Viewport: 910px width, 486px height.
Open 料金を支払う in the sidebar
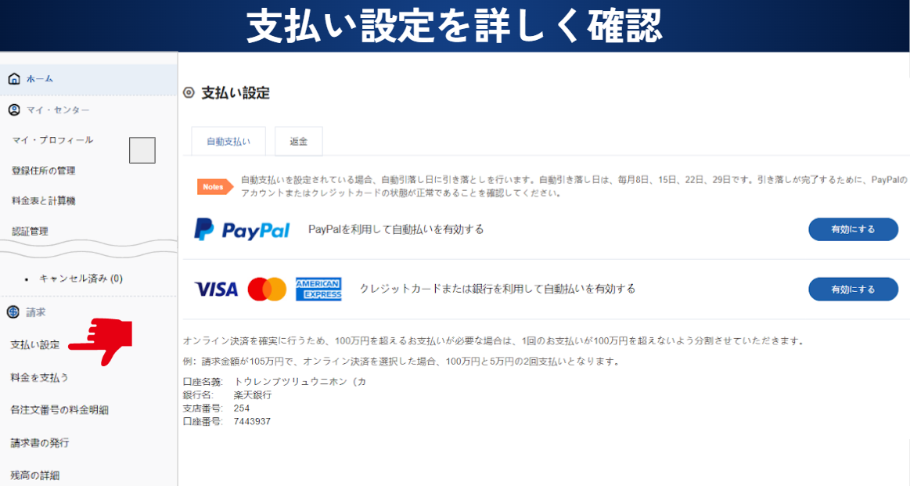coord(39,377)
